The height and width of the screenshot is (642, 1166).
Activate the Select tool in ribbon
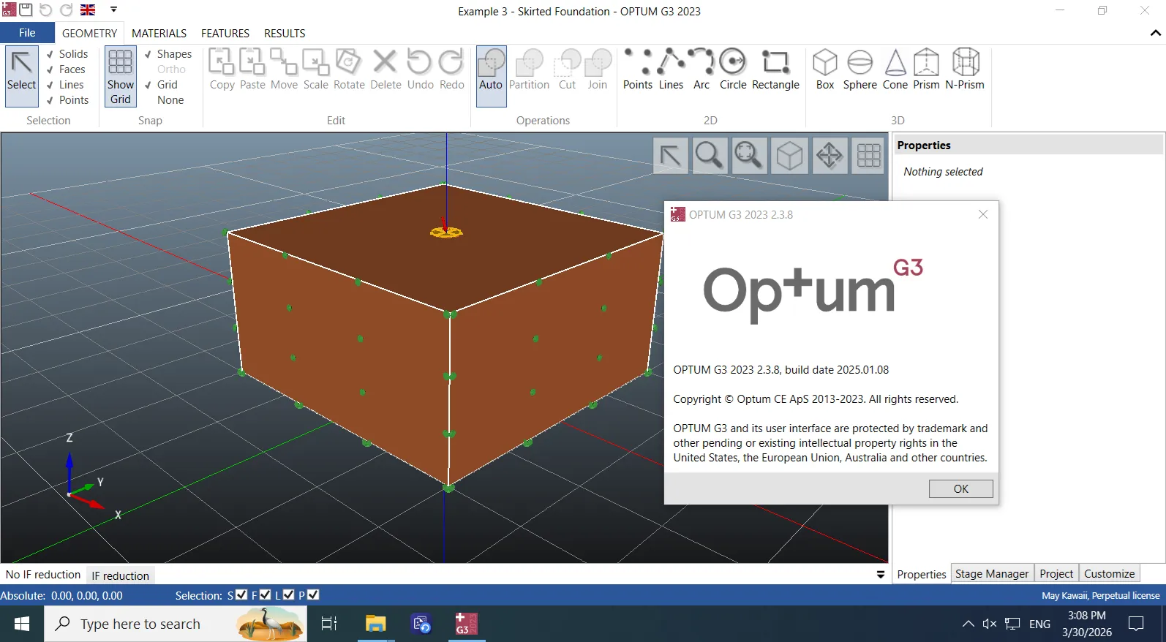pos(22,76)
